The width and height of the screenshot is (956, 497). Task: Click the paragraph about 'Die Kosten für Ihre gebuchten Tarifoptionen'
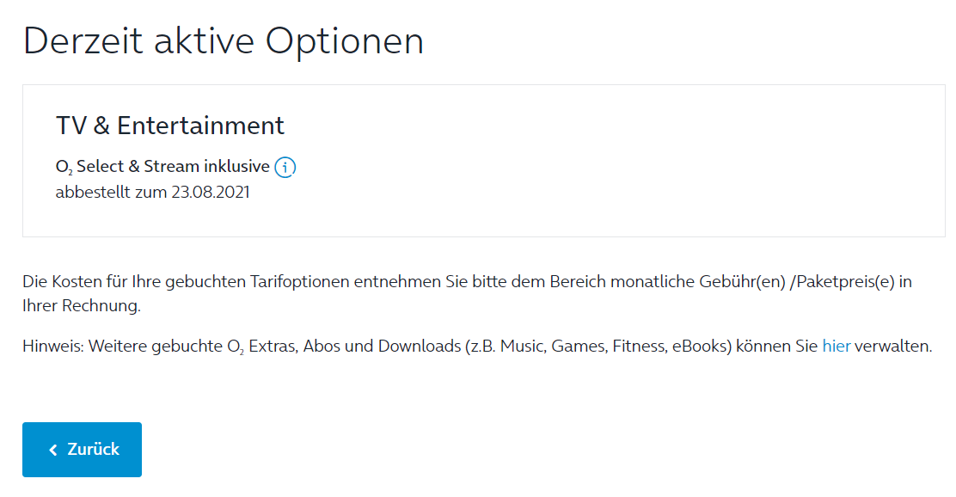point(467,293)
